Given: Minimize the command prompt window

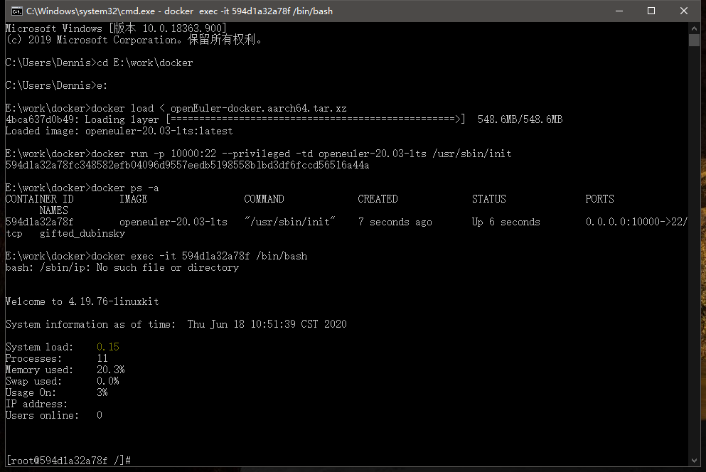Looking at the screenshot, I should tap(617, 11).
